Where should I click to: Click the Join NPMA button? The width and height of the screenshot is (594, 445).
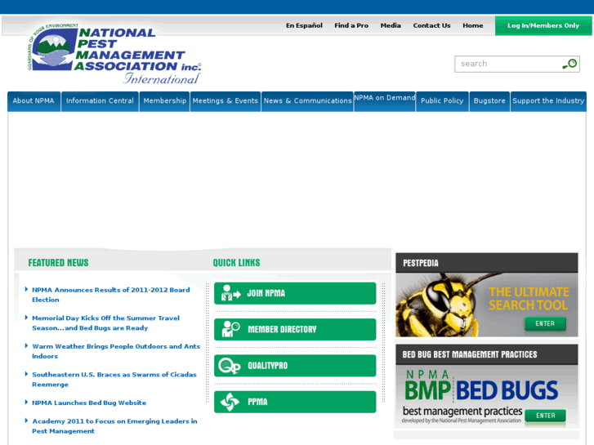pos(295,293)
